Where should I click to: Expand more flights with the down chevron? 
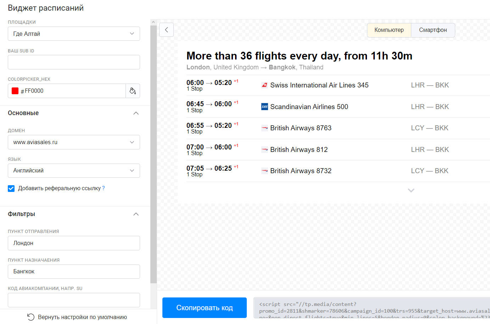(411, 191)
